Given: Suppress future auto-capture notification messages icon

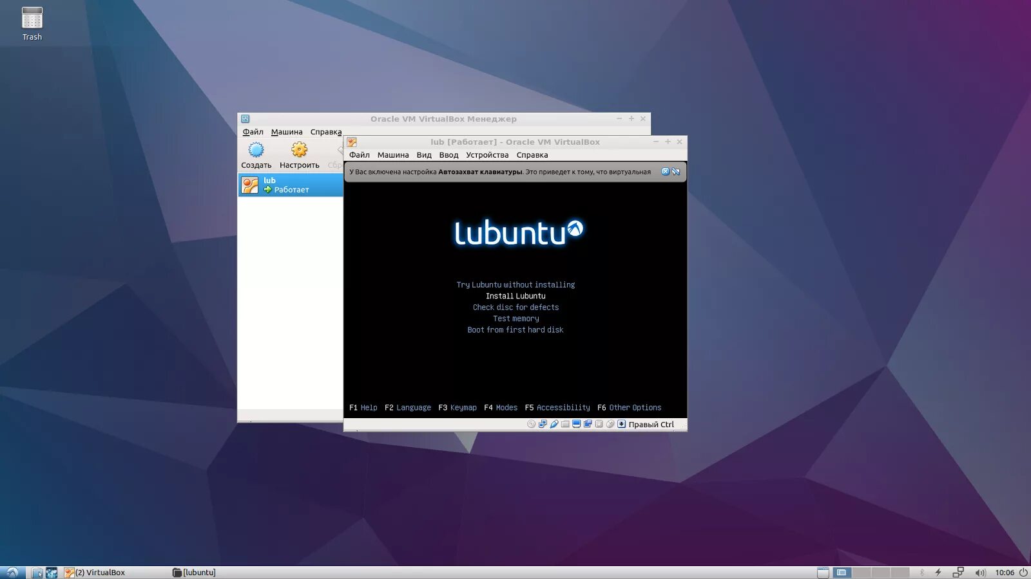Looking at the screenshot, I should click(676, 172).
